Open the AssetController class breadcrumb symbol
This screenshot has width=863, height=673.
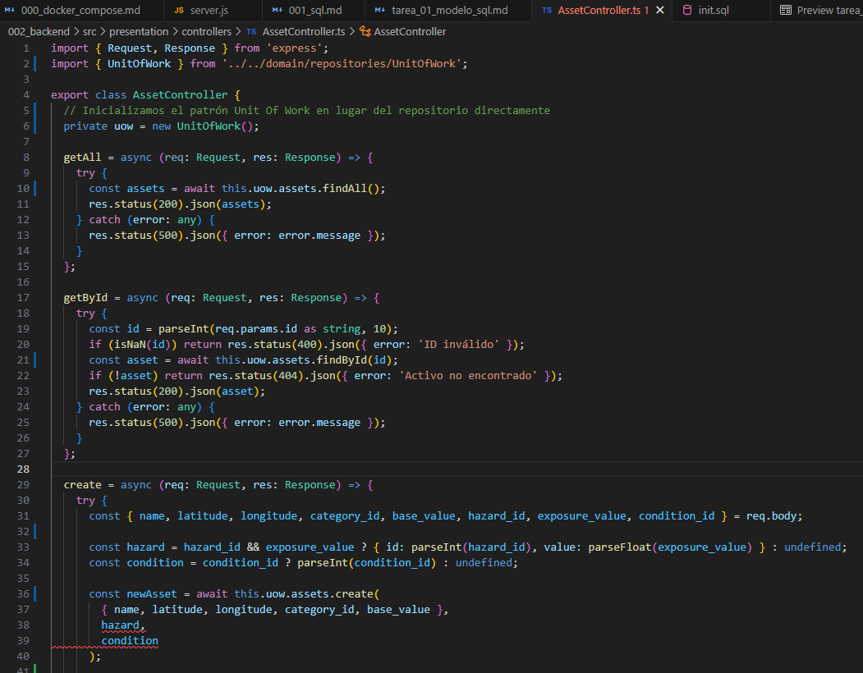tap(410, 32)
